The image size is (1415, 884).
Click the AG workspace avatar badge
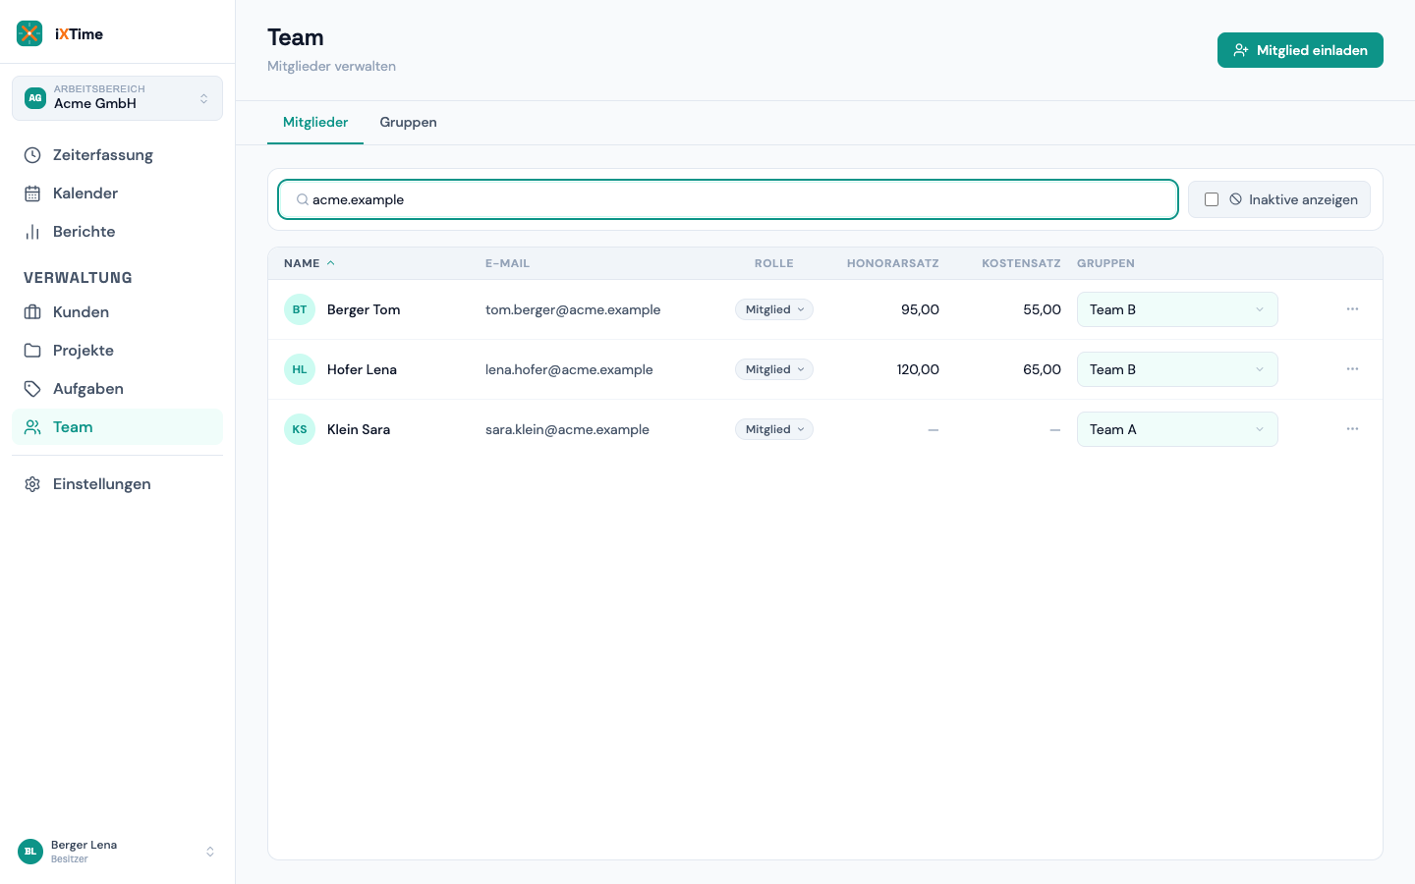[35, 98]
